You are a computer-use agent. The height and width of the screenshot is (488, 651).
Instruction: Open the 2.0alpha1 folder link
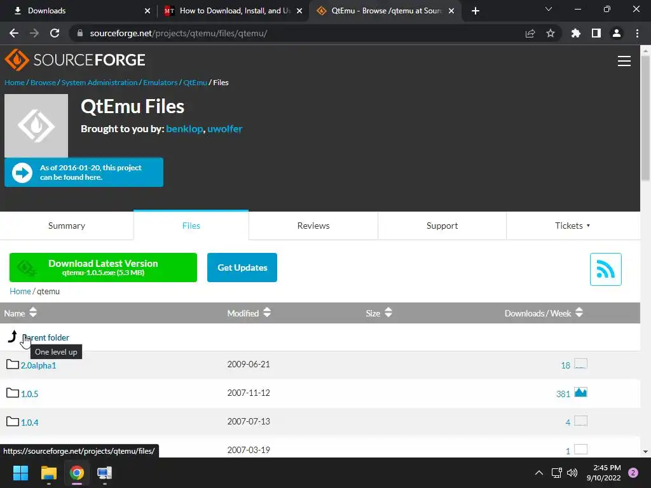point(39,365)
